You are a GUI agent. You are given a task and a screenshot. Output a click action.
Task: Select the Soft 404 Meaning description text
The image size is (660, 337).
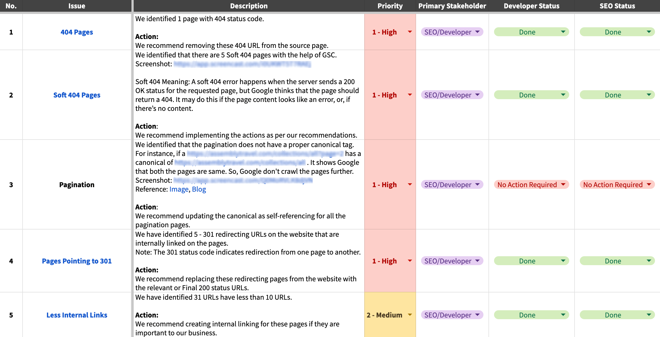(247, 95)
